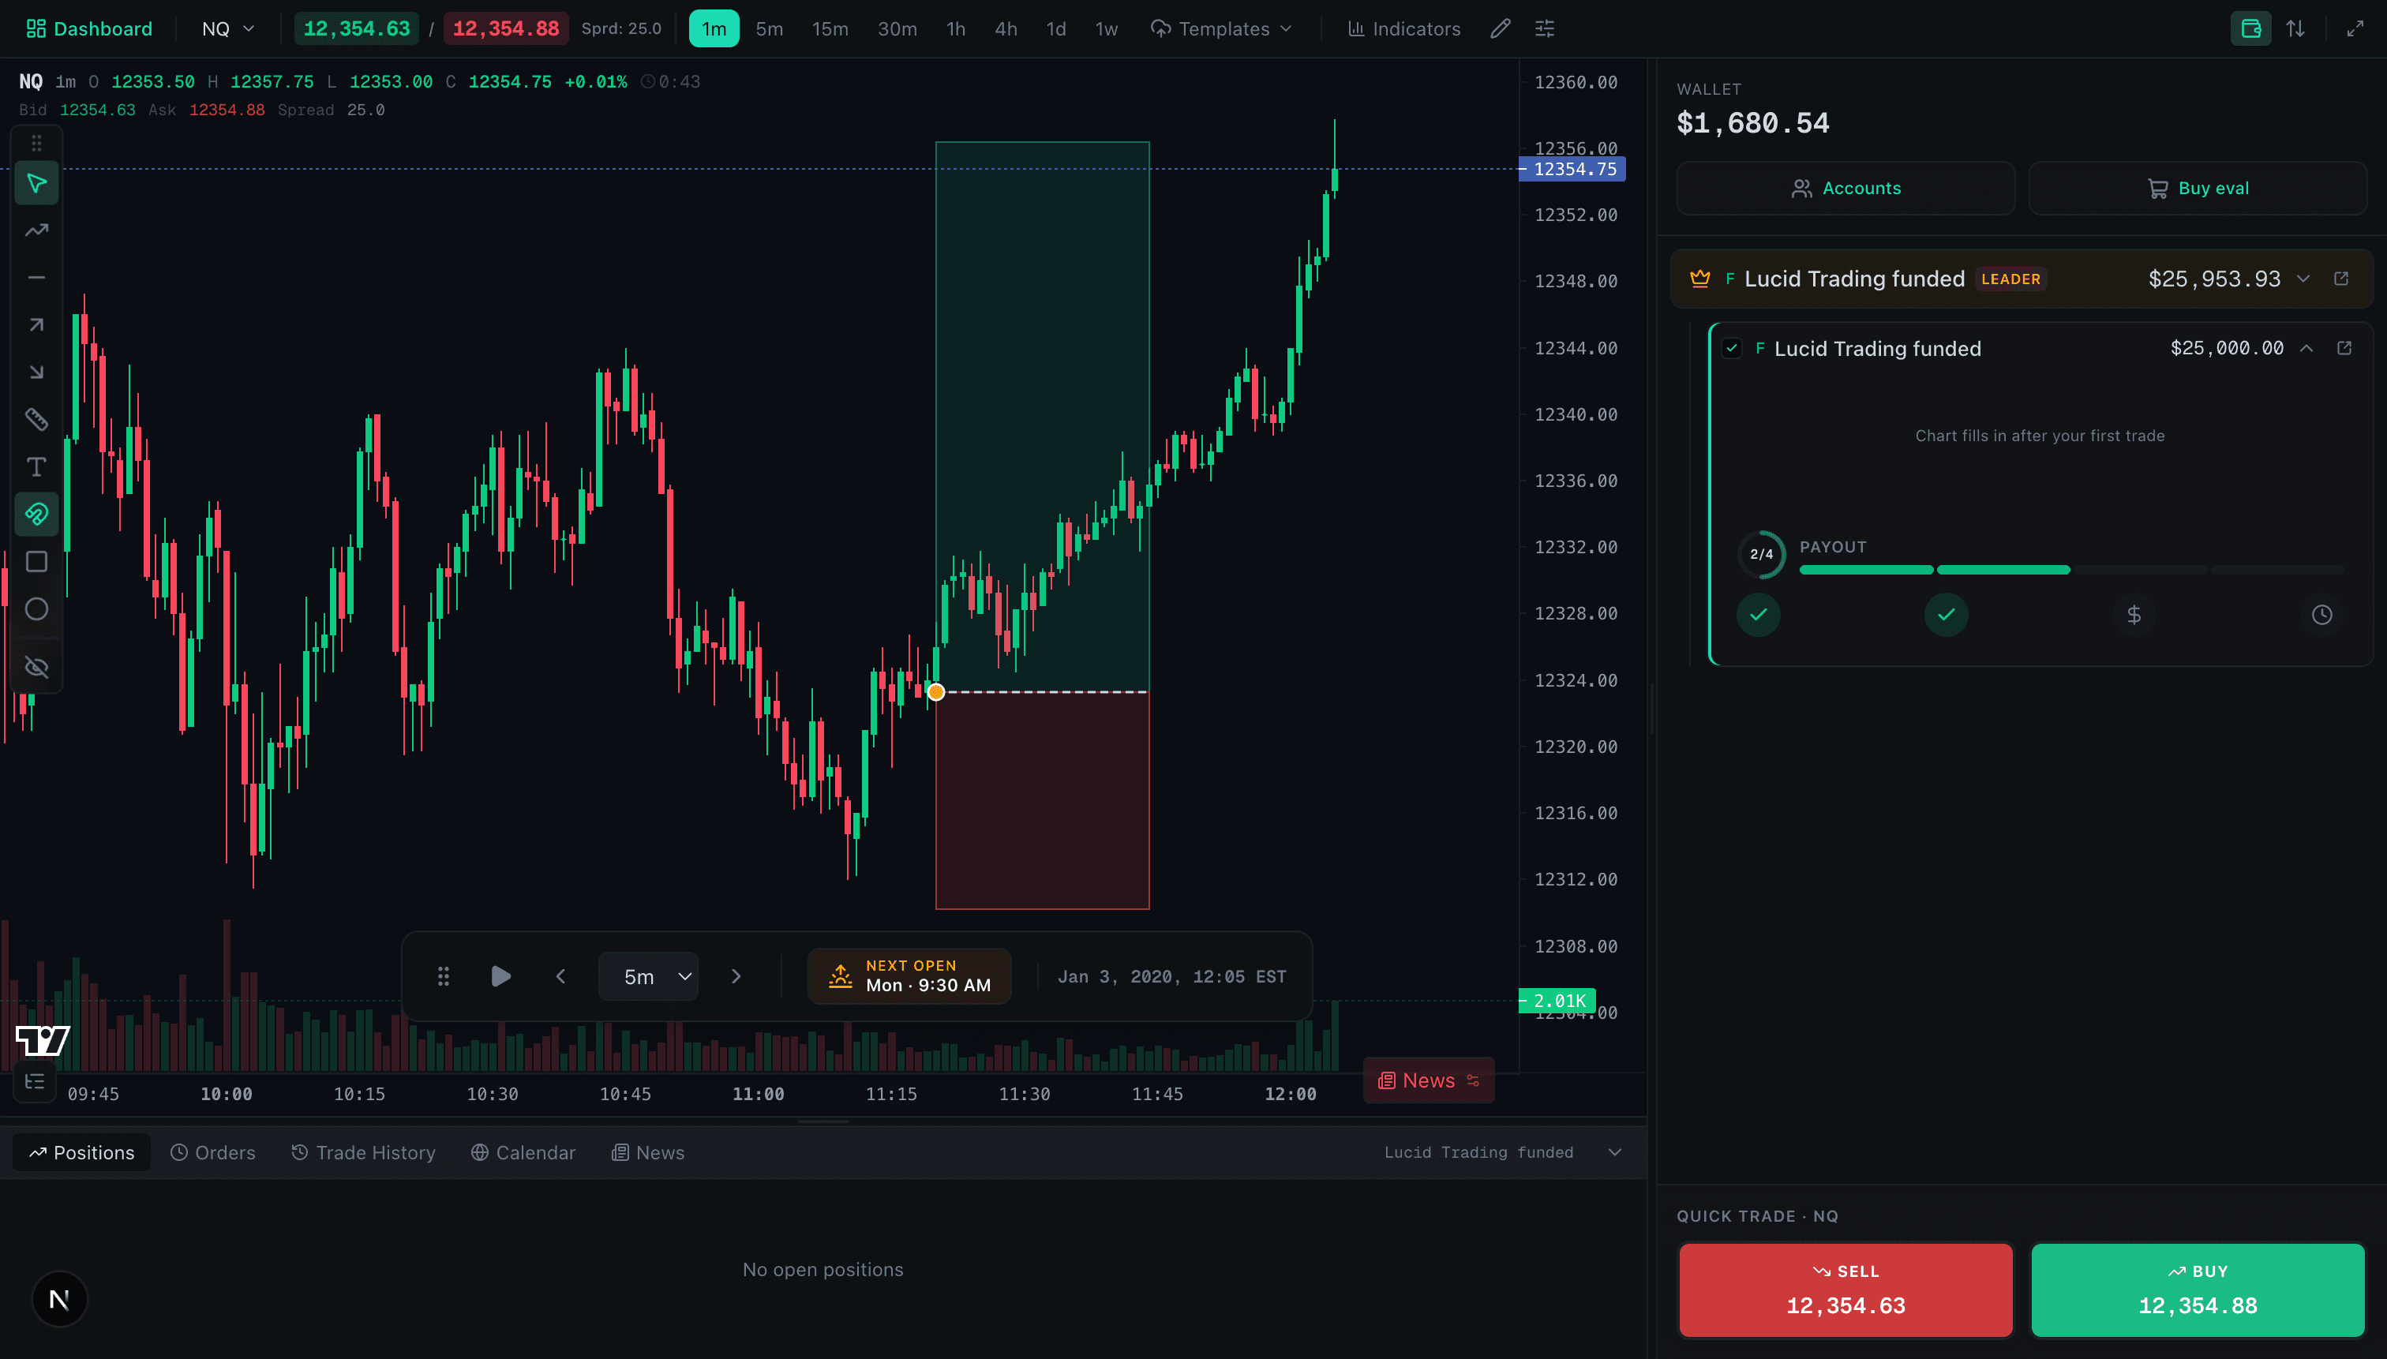The height and width of the screenshot is (1359, 2387).
Task: Click the BUY 12,354.88 button
Action: point(2198,1290)
